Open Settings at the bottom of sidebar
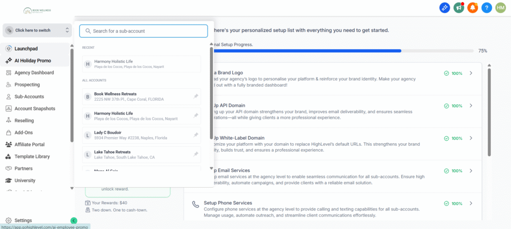The image size is (511, 229). coord(23,221)
